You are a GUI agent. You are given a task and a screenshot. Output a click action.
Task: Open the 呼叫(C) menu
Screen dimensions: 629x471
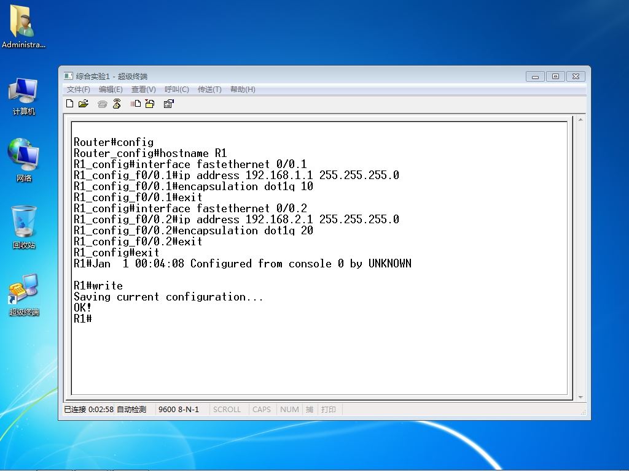[176, 90]
